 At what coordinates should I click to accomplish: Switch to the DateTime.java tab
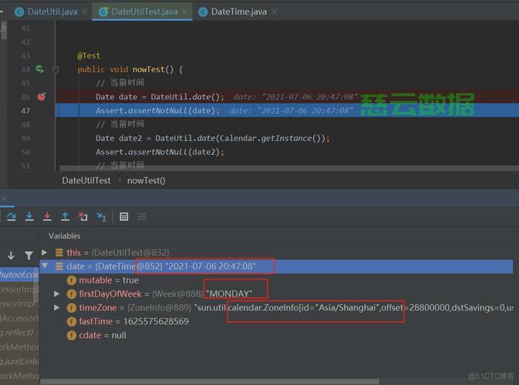234,12
